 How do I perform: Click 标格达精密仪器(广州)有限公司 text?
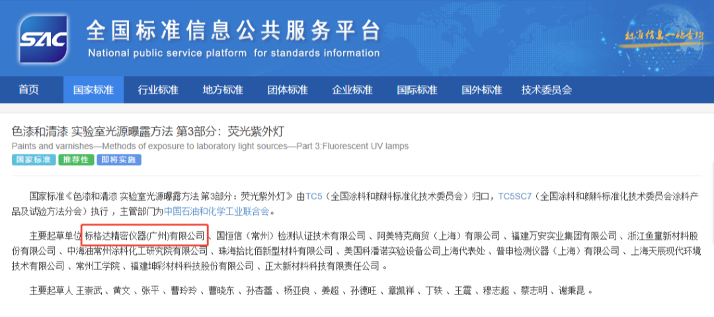point(145,236)
